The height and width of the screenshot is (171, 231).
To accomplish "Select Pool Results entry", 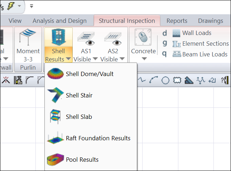I will click(x=82, y=160).
